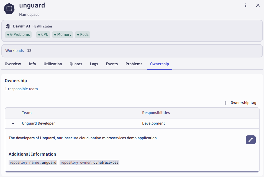Click the plus icon next to Ownership tag
This screenshot has width=264, height=177.
(225, 103)
